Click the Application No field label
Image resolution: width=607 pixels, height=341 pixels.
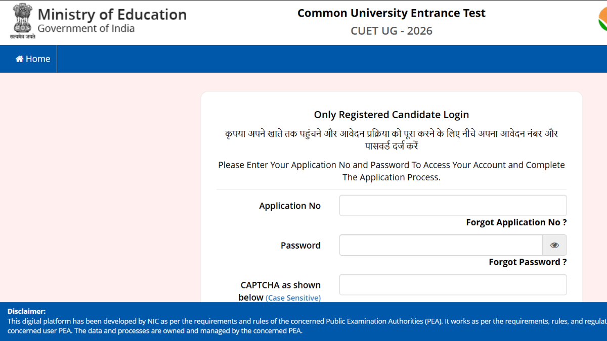[x=290, y=206]
